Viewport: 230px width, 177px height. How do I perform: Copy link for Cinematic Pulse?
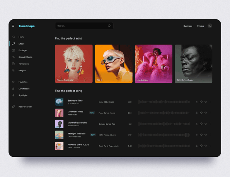click(201, 113)
